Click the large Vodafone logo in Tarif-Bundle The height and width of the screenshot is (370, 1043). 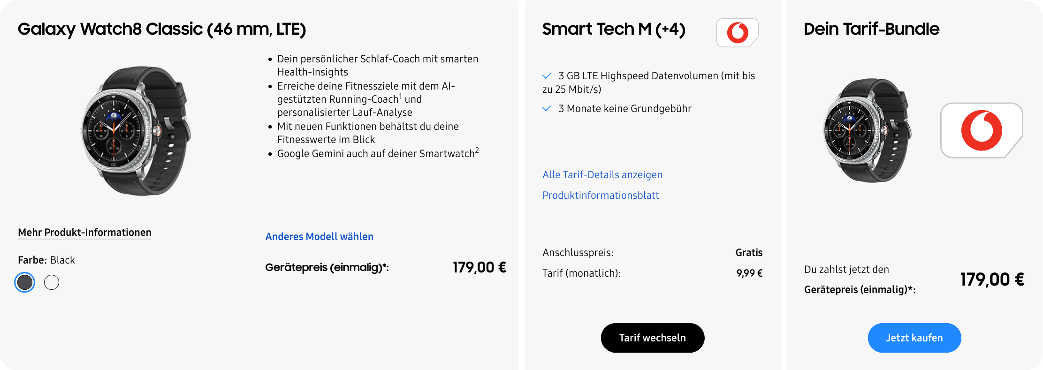982,130
